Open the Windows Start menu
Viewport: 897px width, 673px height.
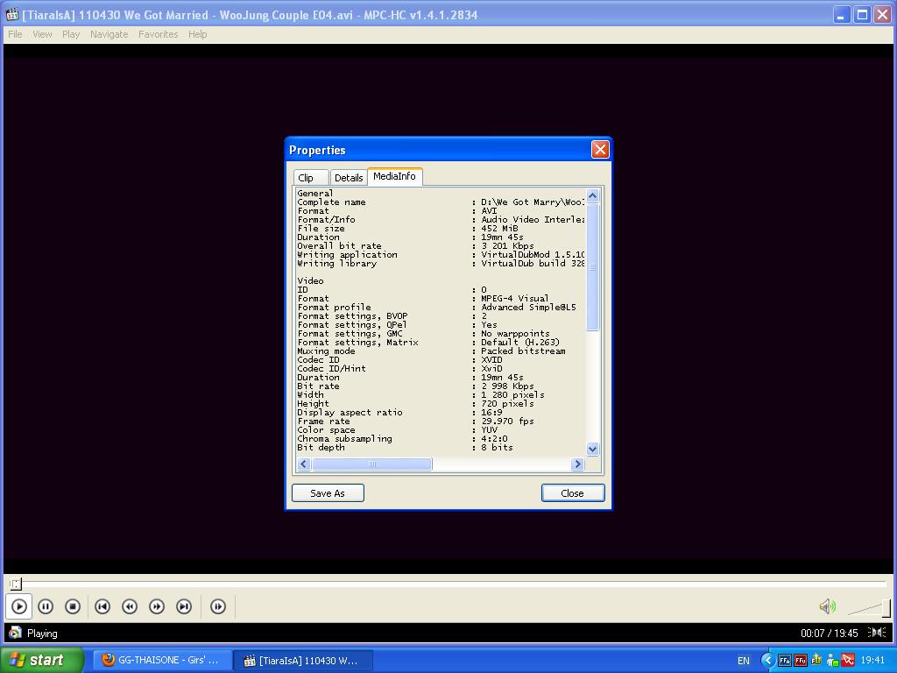[x=42, y=660]
